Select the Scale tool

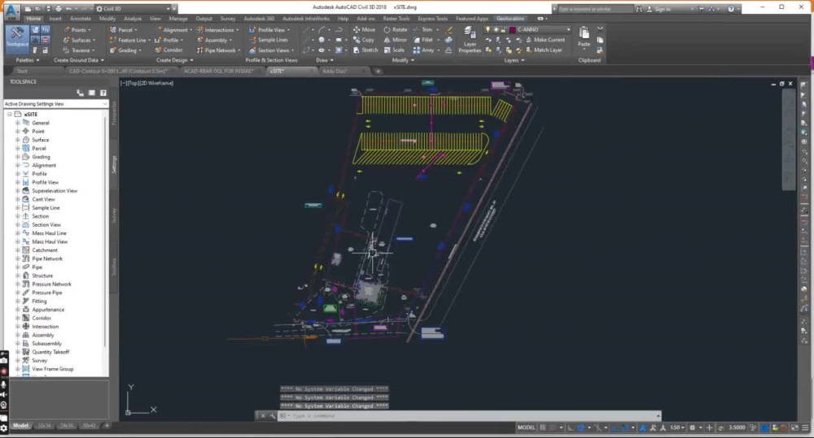(x=394, y=50)
